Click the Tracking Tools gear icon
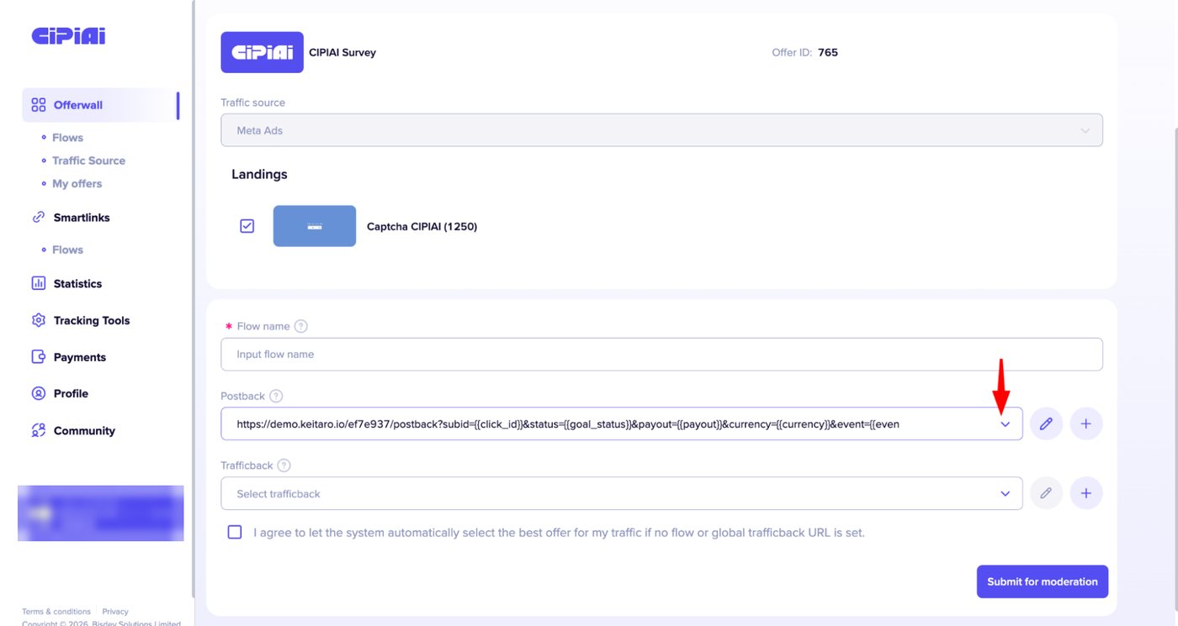The width and height of the screenshot is (1178, 626). [38, 320]
